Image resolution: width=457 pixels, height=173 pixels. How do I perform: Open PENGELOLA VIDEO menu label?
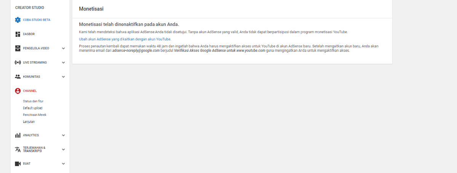pyautogui.click(x=36, y=48)
